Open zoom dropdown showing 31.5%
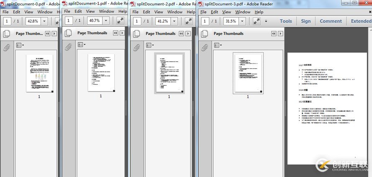The width and height of the screenshot is (372, 177). pyautogui.click(x=242, y=21)
